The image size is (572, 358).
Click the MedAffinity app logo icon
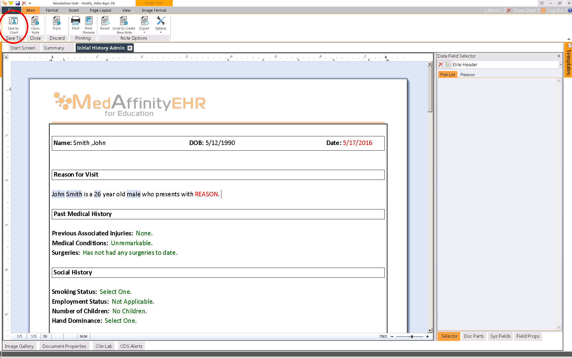tap(4, 3)
